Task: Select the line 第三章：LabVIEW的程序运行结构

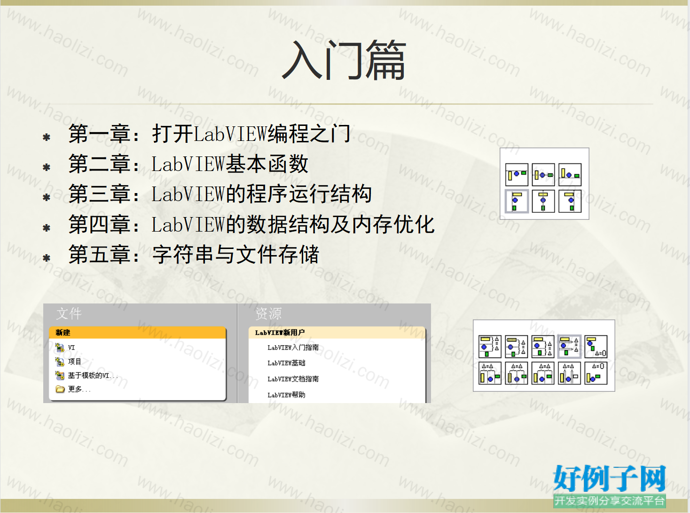Action: click(x=220, y=194)
